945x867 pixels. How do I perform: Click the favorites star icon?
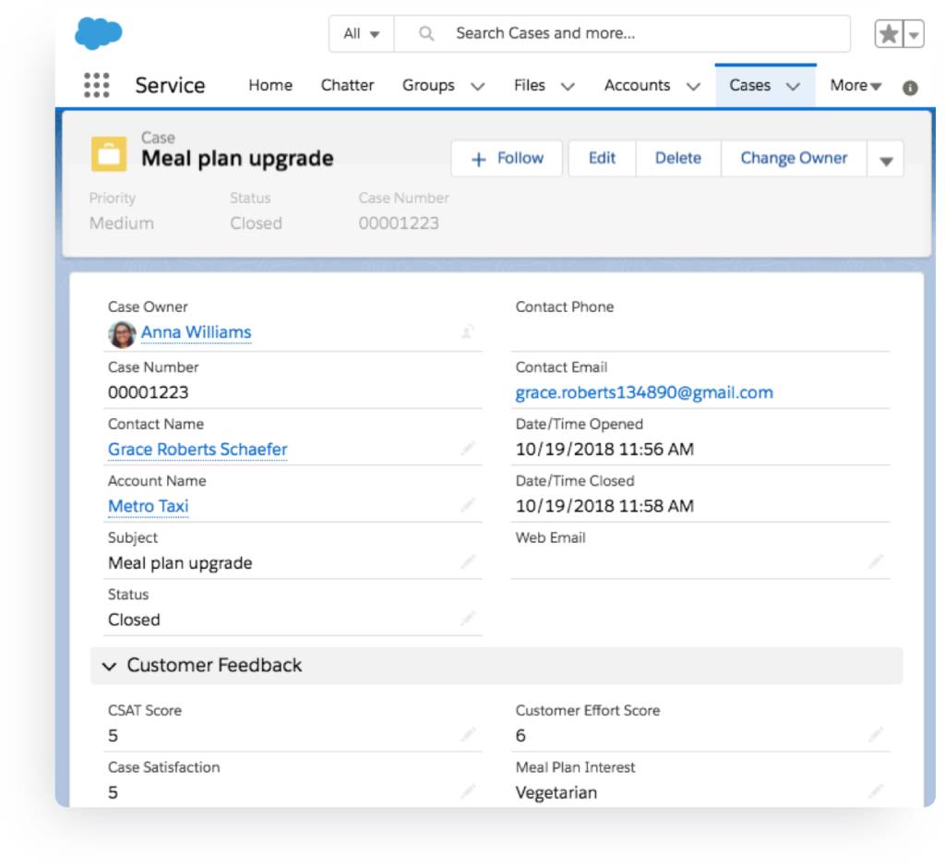tap(889, 34)
